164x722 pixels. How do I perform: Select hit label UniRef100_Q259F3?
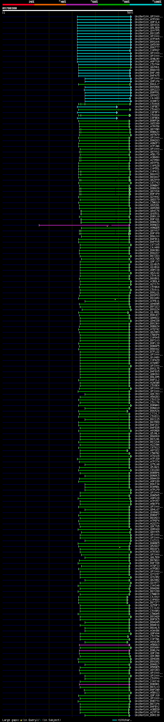(x=147, y=605)
